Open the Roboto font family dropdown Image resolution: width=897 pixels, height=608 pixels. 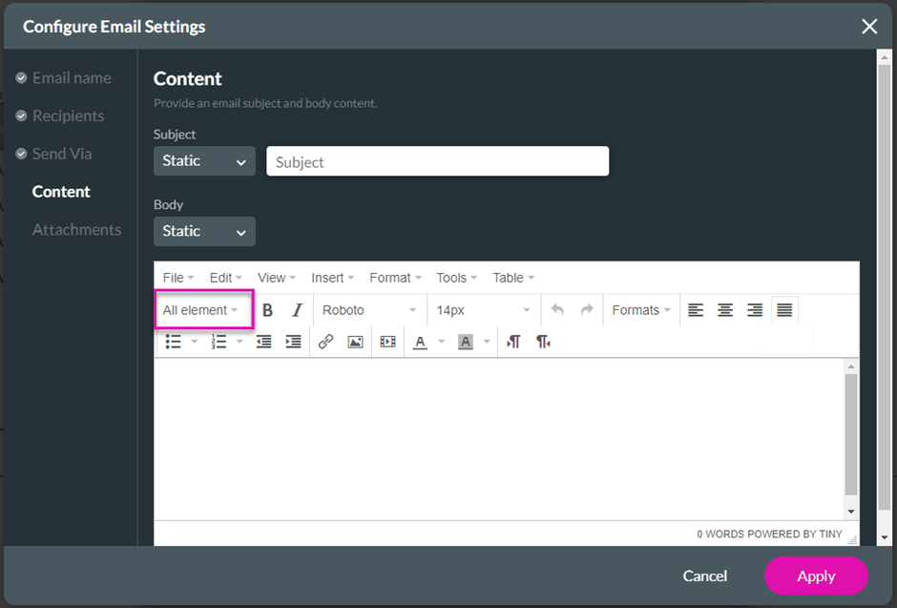click(x=369, y=309)
